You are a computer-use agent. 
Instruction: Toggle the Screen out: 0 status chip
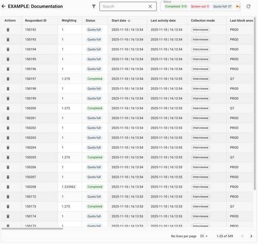[x=200, y=6]
